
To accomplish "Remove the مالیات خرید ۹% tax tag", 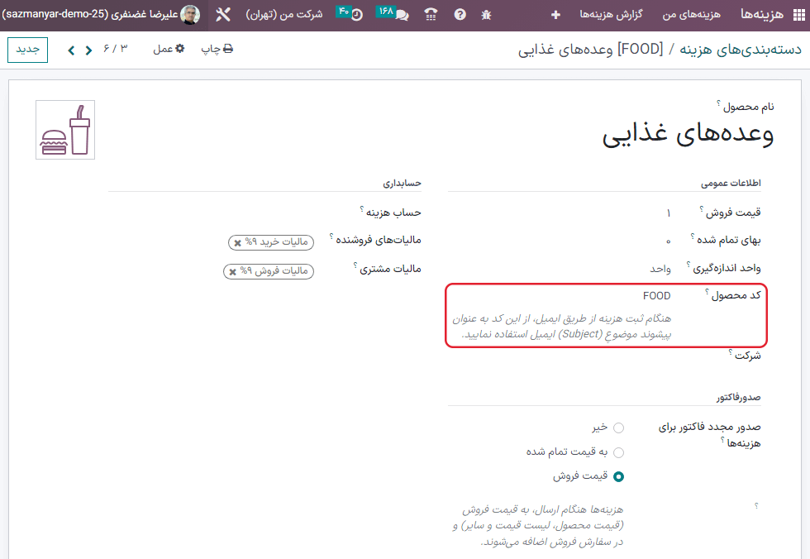I will tap(238, 242).
